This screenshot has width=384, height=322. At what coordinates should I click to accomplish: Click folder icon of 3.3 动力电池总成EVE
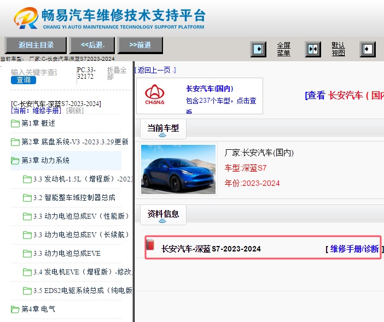click(27, 254)
